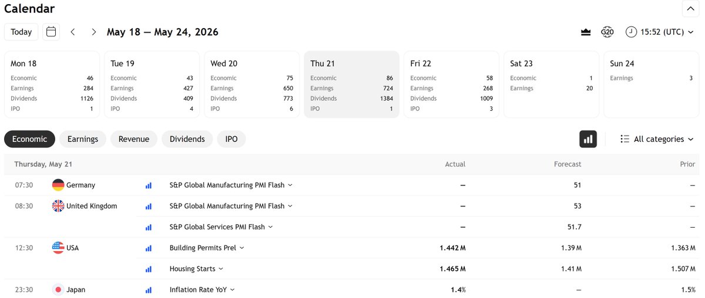Open the All categories dropdown
The width and height of the screenshot is (705, 298).
(657, 139)
